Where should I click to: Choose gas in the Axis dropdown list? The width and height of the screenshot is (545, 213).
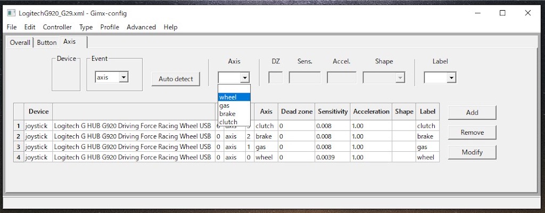(x=234, y=105)
